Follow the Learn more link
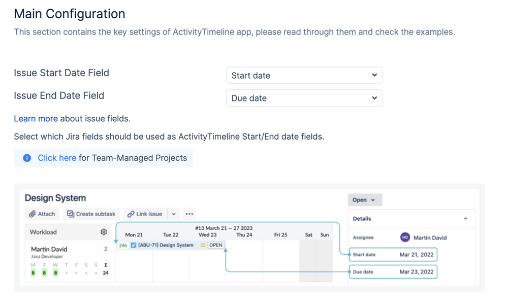 pyautogui.click(x=36, y=119)
